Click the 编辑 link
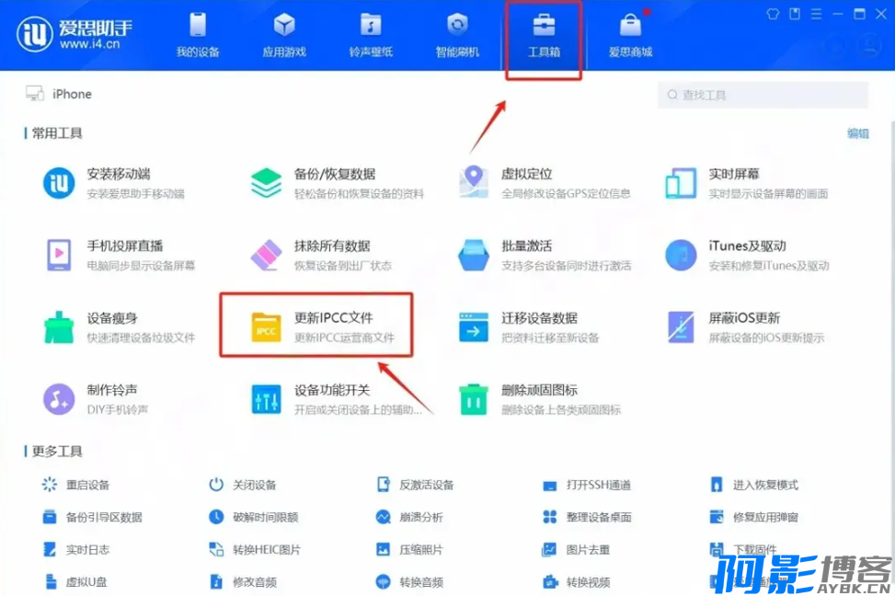The width and height of the screenshot is (895, 596). tap(858, 133)
